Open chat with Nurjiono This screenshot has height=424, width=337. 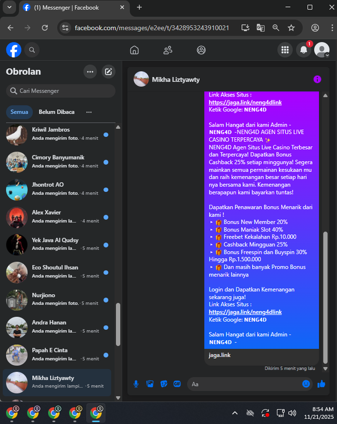(57, 300)
